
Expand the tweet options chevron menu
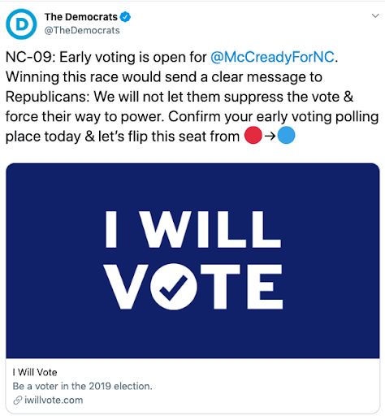pyautogui.click(x=375, y=15)
